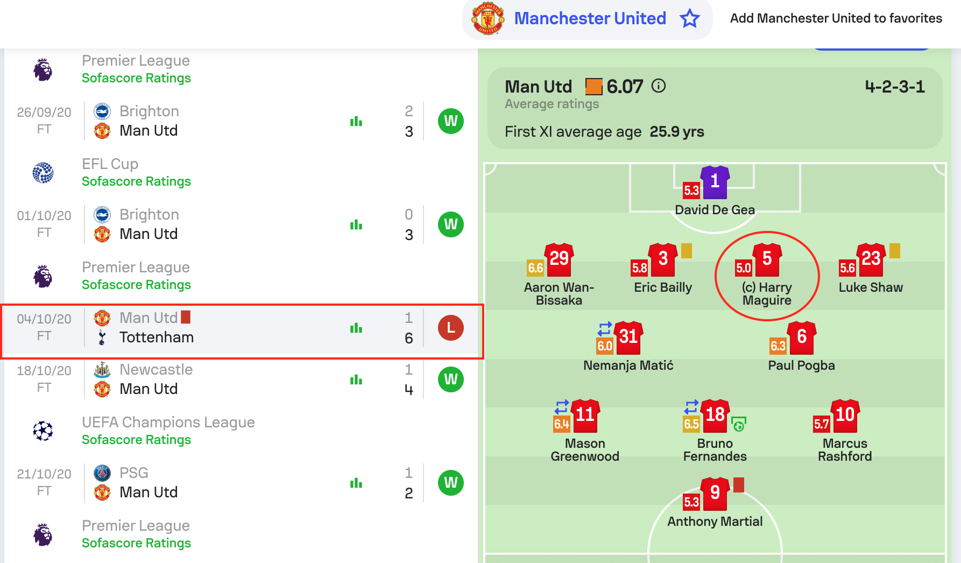Select Anthony Martial's number 9 shirt
Image resolution: width=961 pixels, height=563 pixels.
click(715, 494)
